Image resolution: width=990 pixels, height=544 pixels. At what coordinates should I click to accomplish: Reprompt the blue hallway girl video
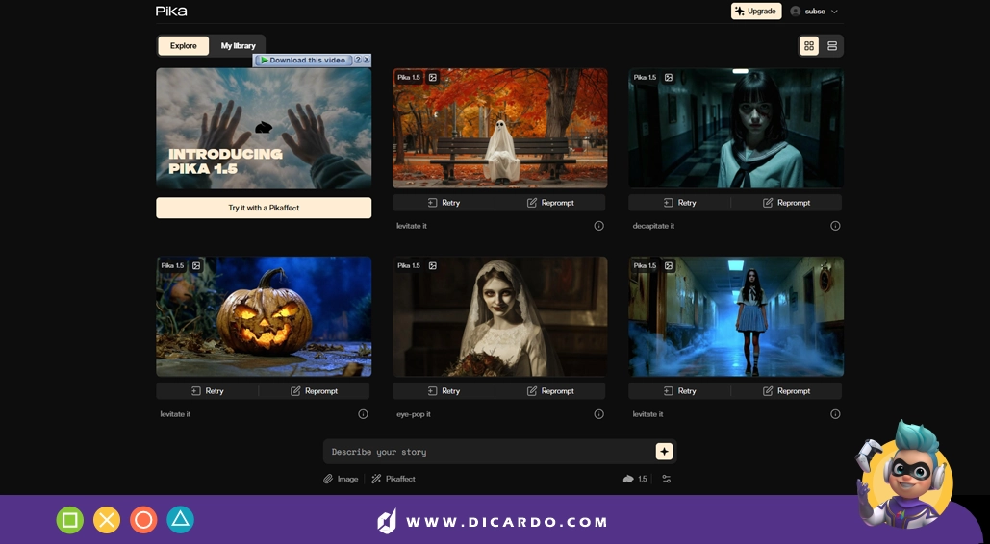[x=787, y=391]
